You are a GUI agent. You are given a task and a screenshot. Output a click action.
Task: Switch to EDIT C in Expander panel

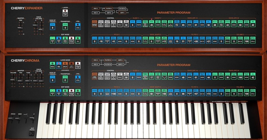[53, 40]
